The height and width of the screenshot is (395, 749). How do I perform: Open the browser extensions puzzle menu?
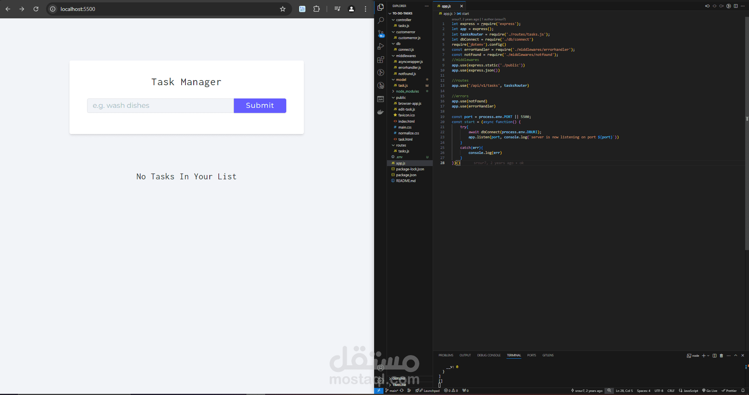click(x=316, y=9)
